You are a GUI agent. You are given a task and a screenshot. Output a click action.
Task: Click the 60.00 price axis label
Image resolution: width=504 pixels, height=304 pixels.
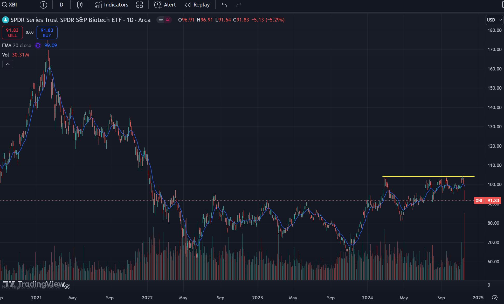[493, 262]
